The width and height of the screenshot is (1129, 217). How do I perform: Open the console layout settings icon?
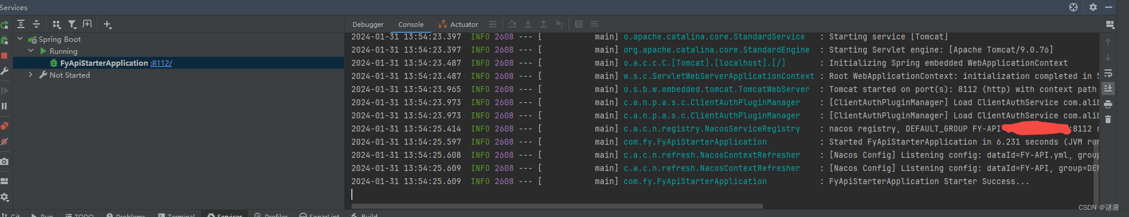(1110, 25)
